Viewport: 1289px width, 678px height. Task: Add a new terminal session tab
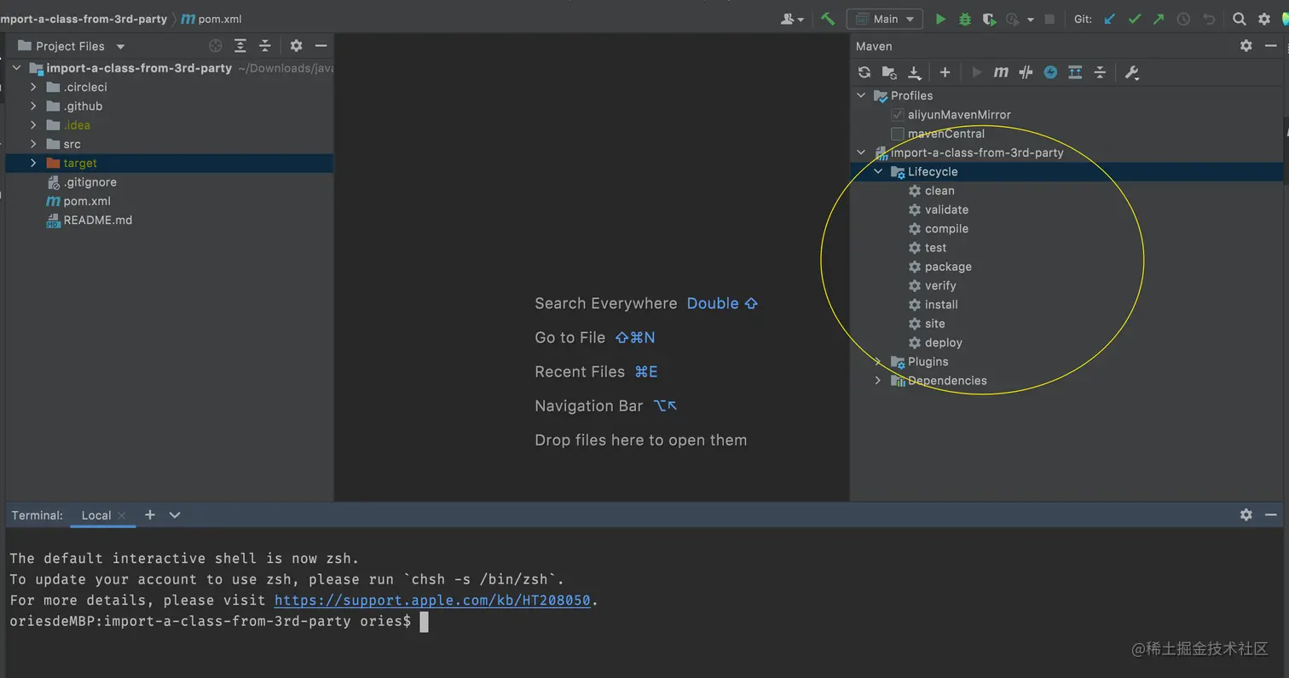coord(150,514)
